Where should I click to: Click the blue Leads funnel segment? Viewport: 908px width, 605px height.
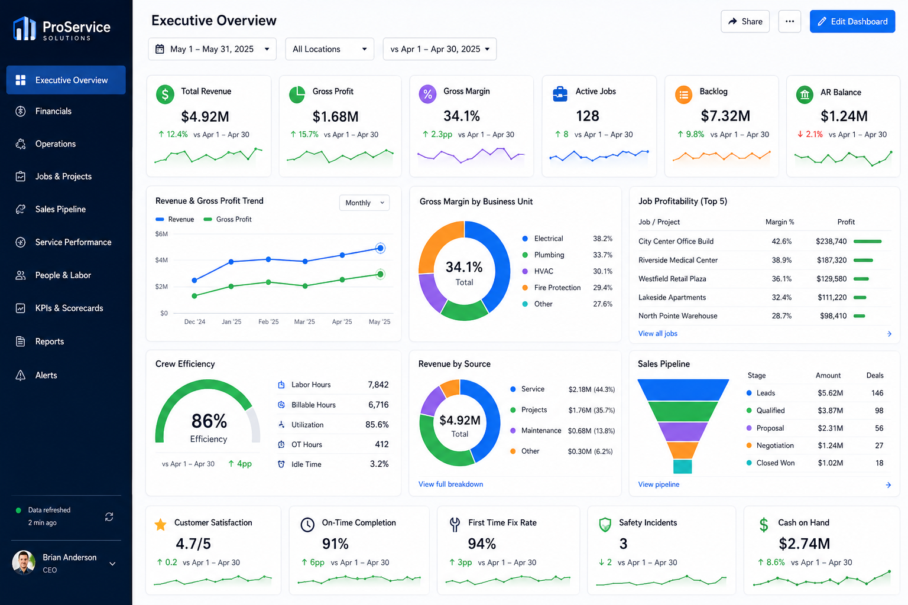pyautogui.click(x=683, y=389)
